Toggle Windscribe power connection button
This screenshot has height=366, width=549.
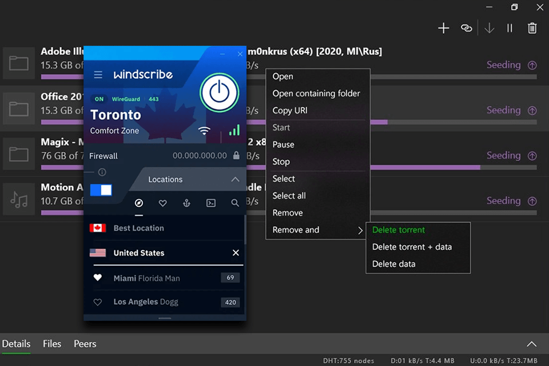(x=219, y=93)
